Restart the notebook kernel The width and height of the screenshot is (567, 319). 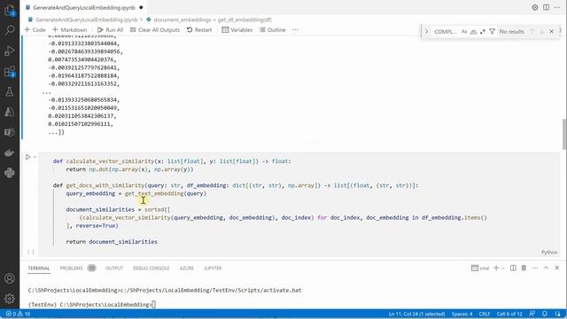pyautogui.click(x=199, y=29)
